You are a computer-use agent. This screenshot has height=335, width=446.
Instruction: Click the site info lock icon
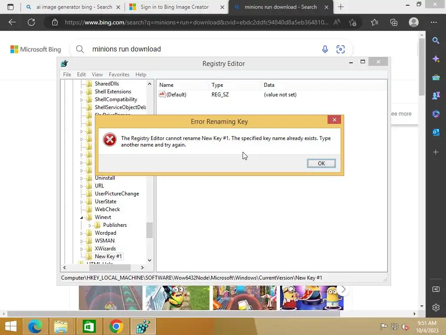55,22
